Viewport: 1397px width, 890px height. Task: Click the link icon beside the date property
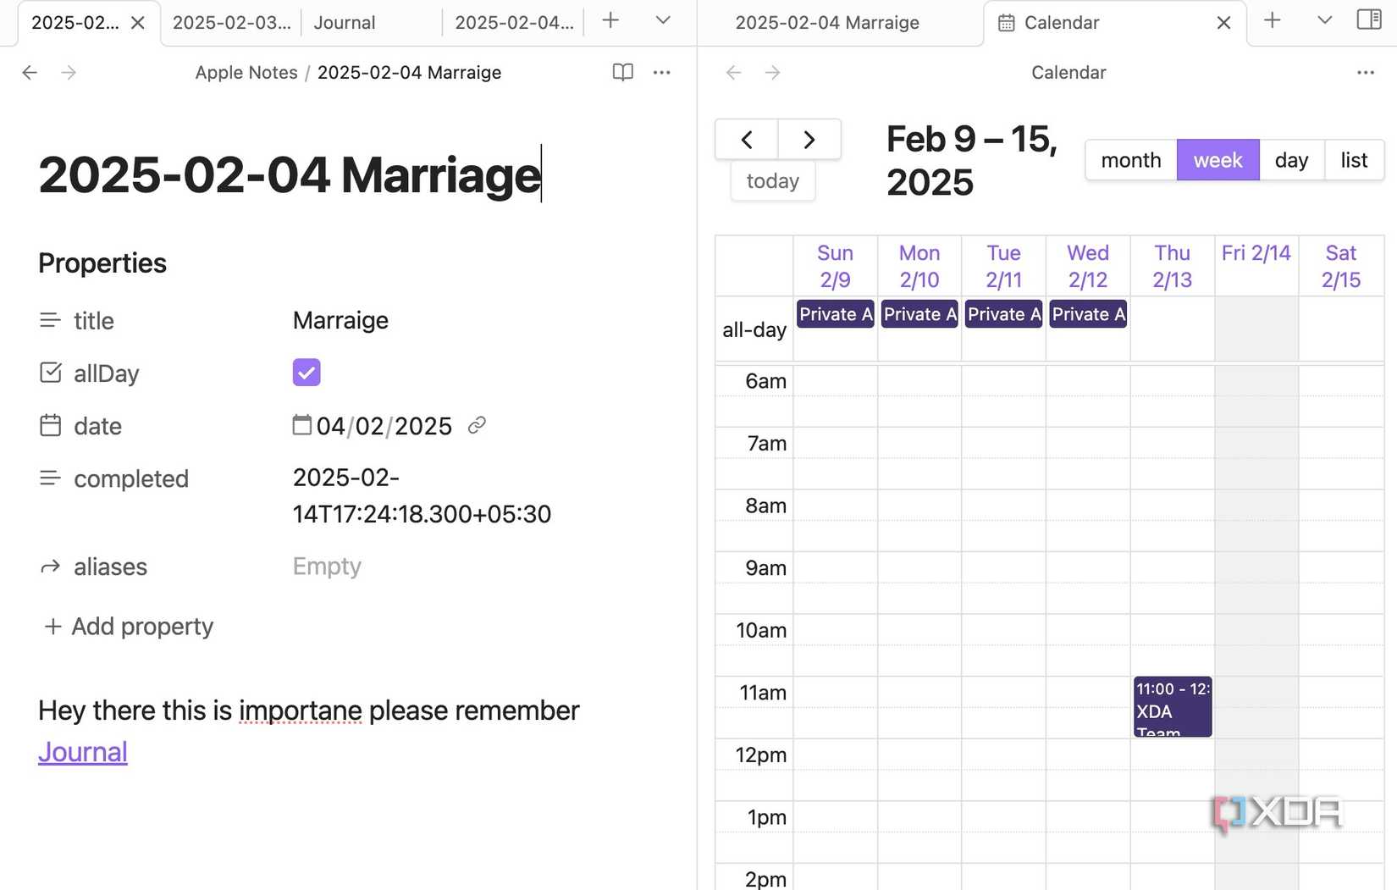click(x=477, y=426)
